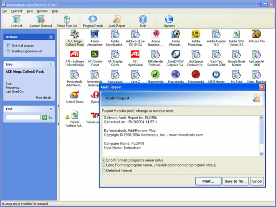The height and width of the screenshot is (207, 276).
Task: Open the Reports menu
Action: tap(42, 11)
